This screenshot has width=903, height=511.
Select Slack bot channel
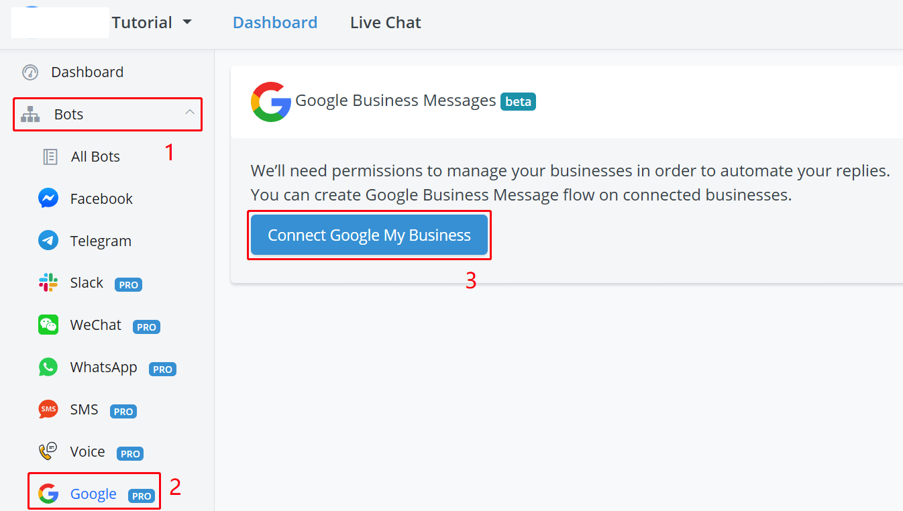coord(87,283)
